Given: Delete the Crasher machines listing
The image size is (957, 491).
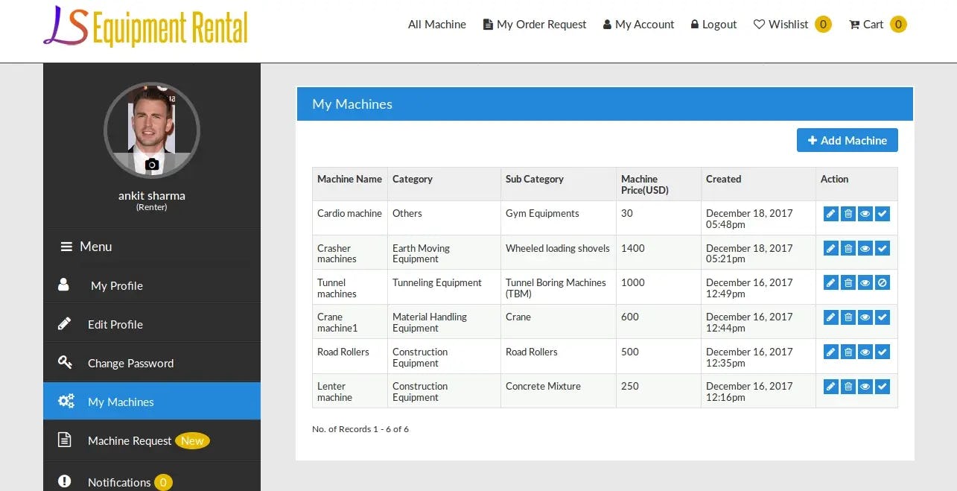Looking at the screenshot, I should (x=848, y=248).
